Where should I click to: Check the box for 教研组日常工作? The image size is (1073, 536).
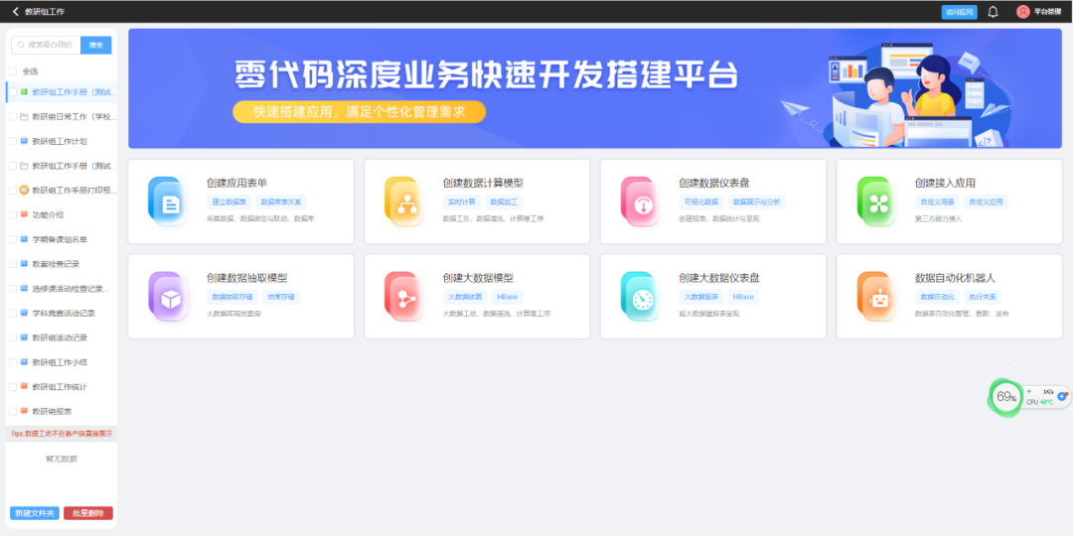click(x=12, y=116)
